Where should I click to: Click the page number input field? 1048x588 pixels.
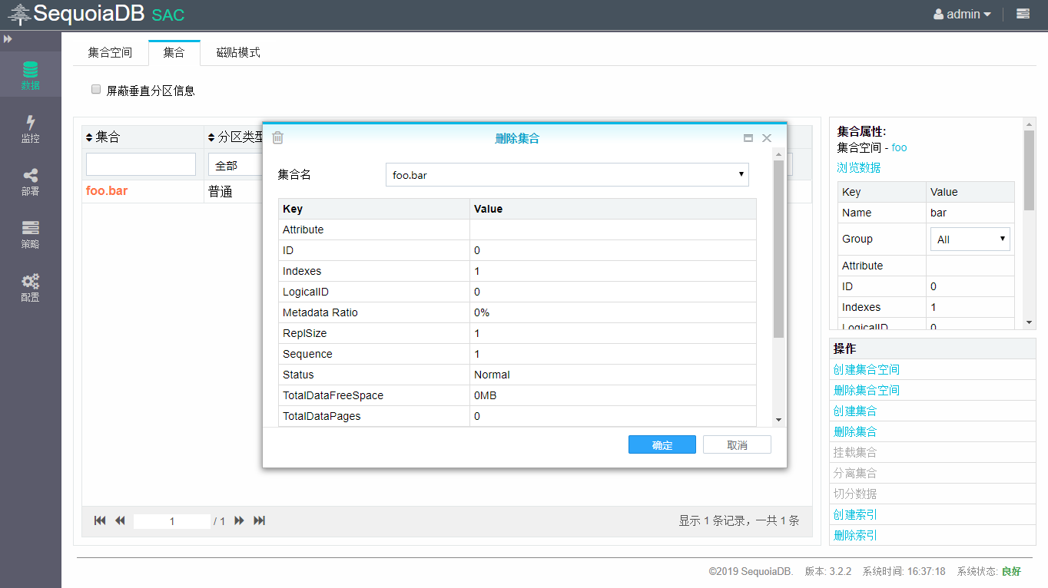tap(172, 521)
